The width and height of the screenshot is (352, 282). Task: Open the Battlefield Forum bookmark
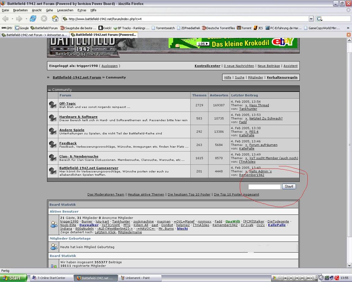coord(44,28)
